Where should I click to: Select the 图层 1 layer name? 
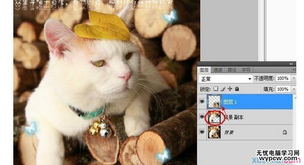click(230, 102)
